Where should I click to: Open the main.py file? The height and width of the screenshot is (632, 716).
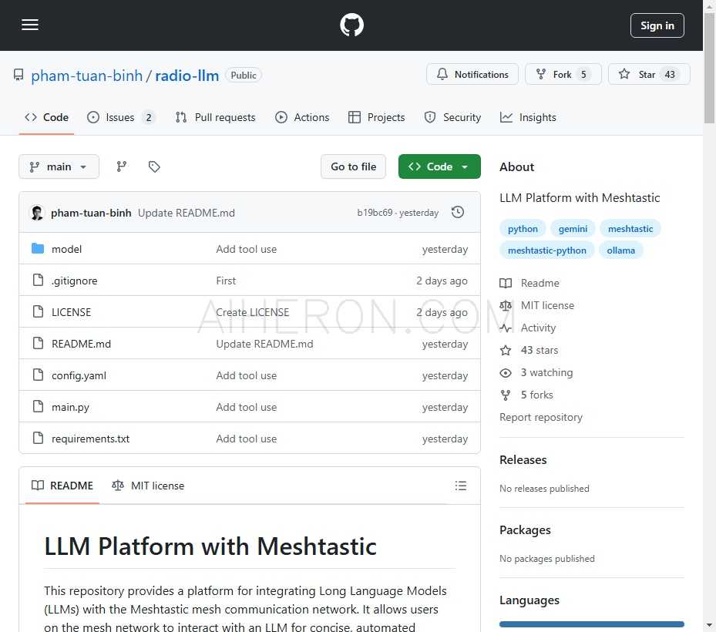tap(70, 407)
